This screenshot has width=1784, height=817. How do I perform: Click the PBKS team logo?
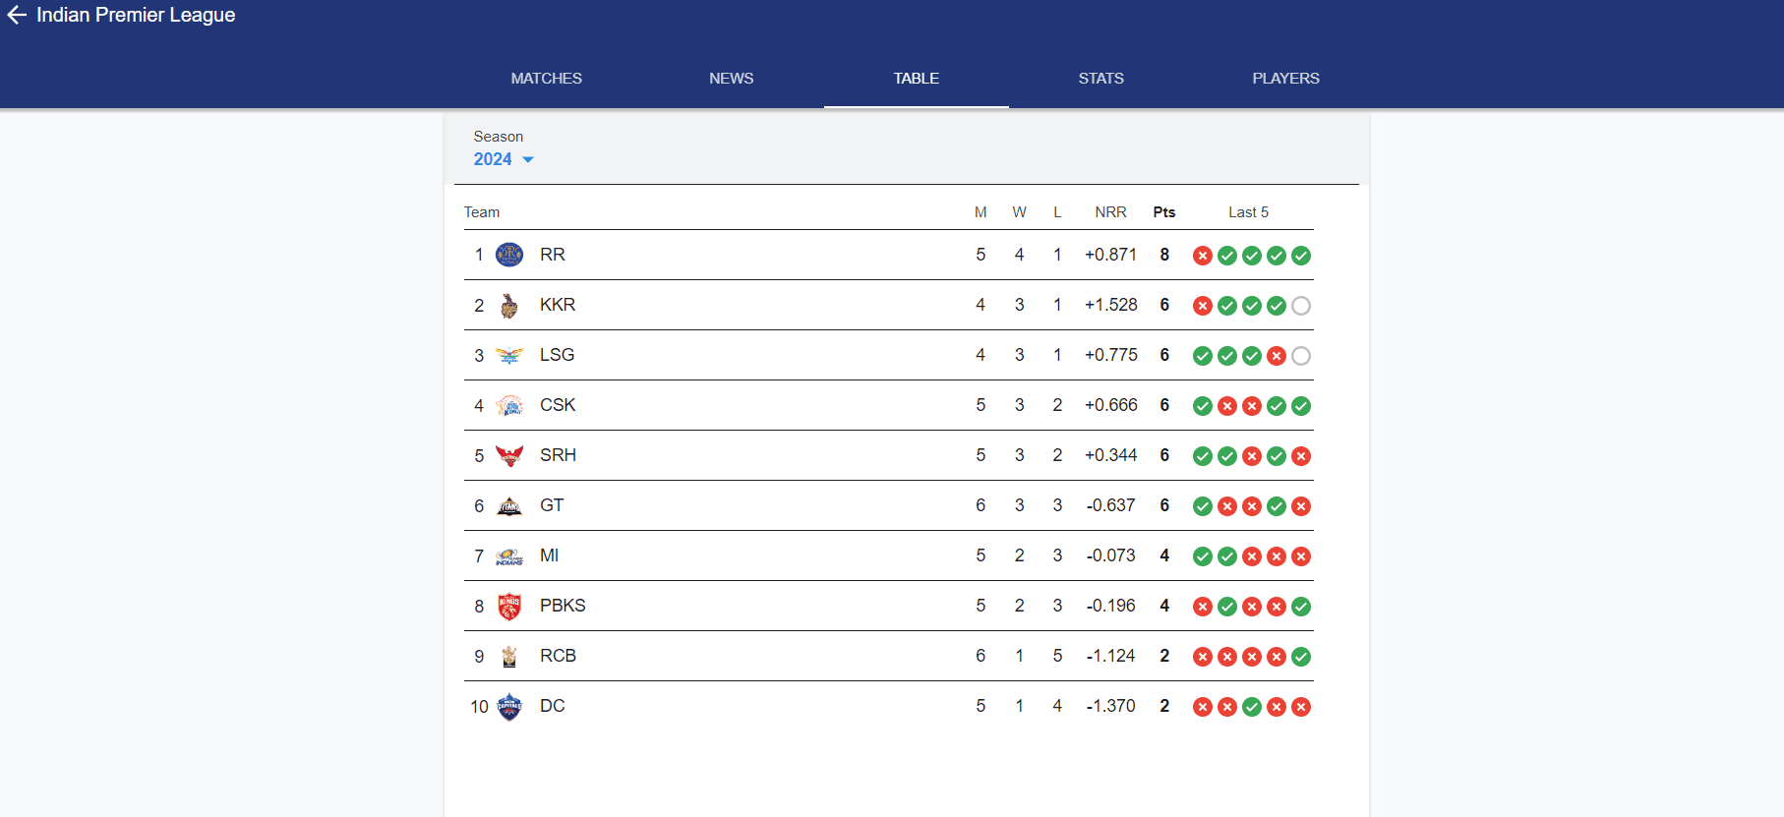[x=509, y=607]
